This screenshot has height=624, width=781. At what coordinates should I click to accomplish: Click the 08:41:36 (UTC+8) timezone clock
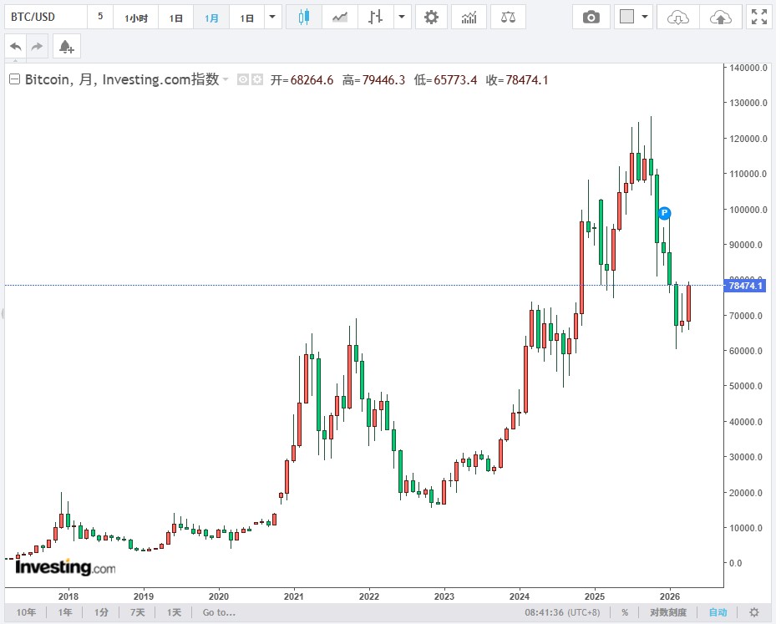click(562, 612)
